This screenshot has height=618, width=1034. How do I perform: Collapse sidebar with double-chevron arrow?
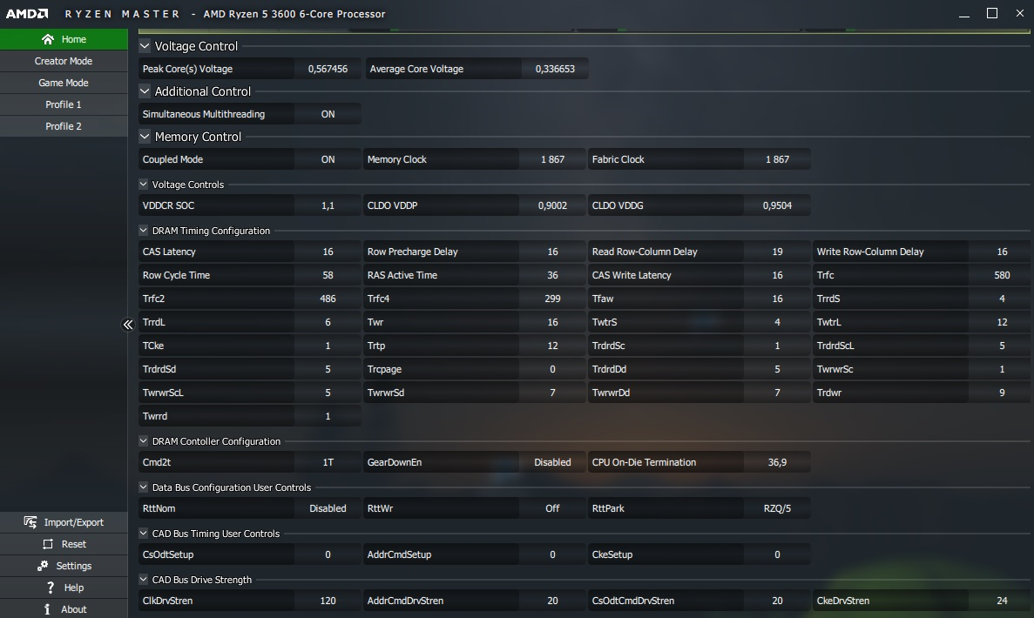tap(128, 324)
